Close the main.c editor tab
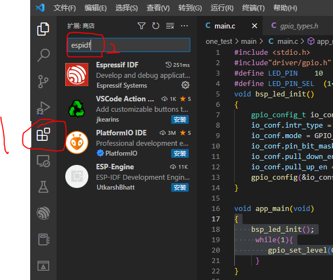The height and width of the screenshot is (280, 333). [x=255, y=26]
